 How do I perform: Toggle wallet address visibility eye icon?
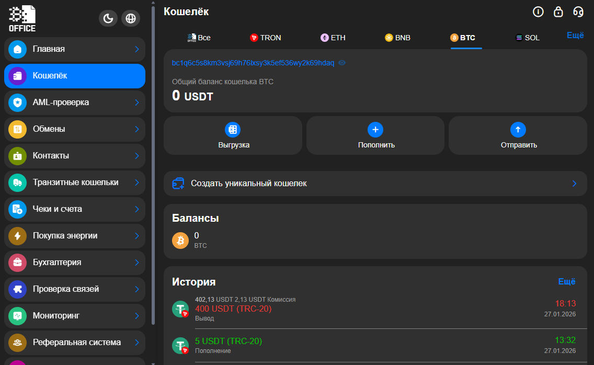[342, 63]
